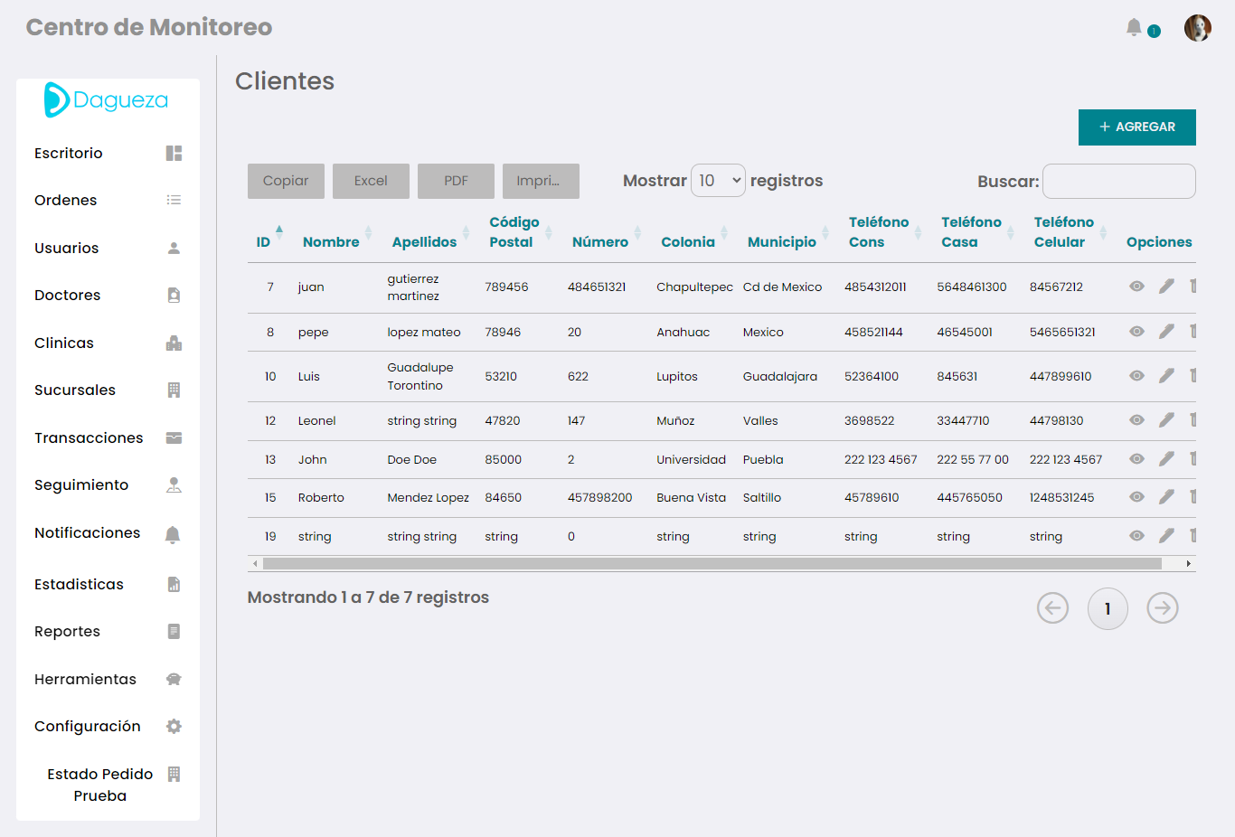The width and height of the screenshot is (1235, 837).
Task: Open the Doctores section icon
Action: pyautogui.click(x=174, y=295)
